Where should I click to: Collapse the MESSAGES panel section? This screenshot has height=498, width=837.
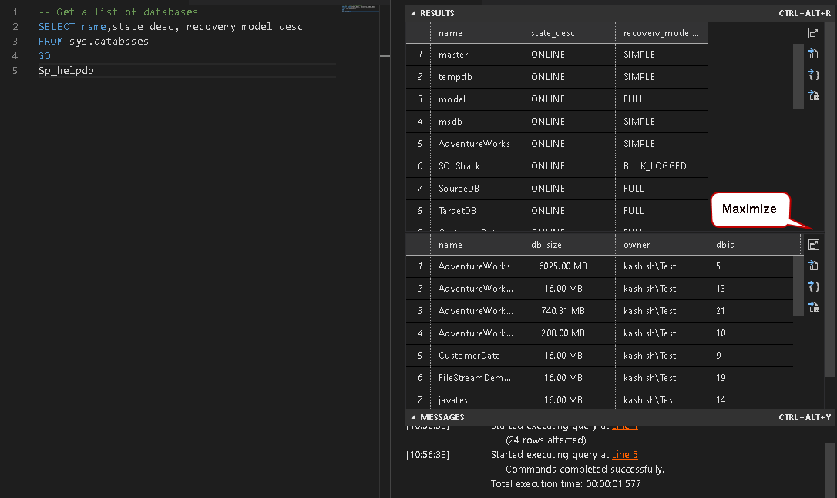click(413, 417)
